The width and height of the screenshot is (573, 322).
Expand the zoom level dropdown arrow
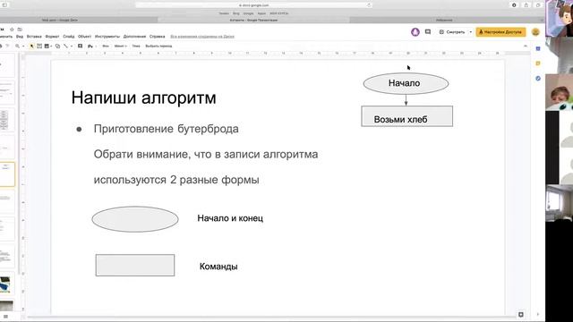coord(23,47)
